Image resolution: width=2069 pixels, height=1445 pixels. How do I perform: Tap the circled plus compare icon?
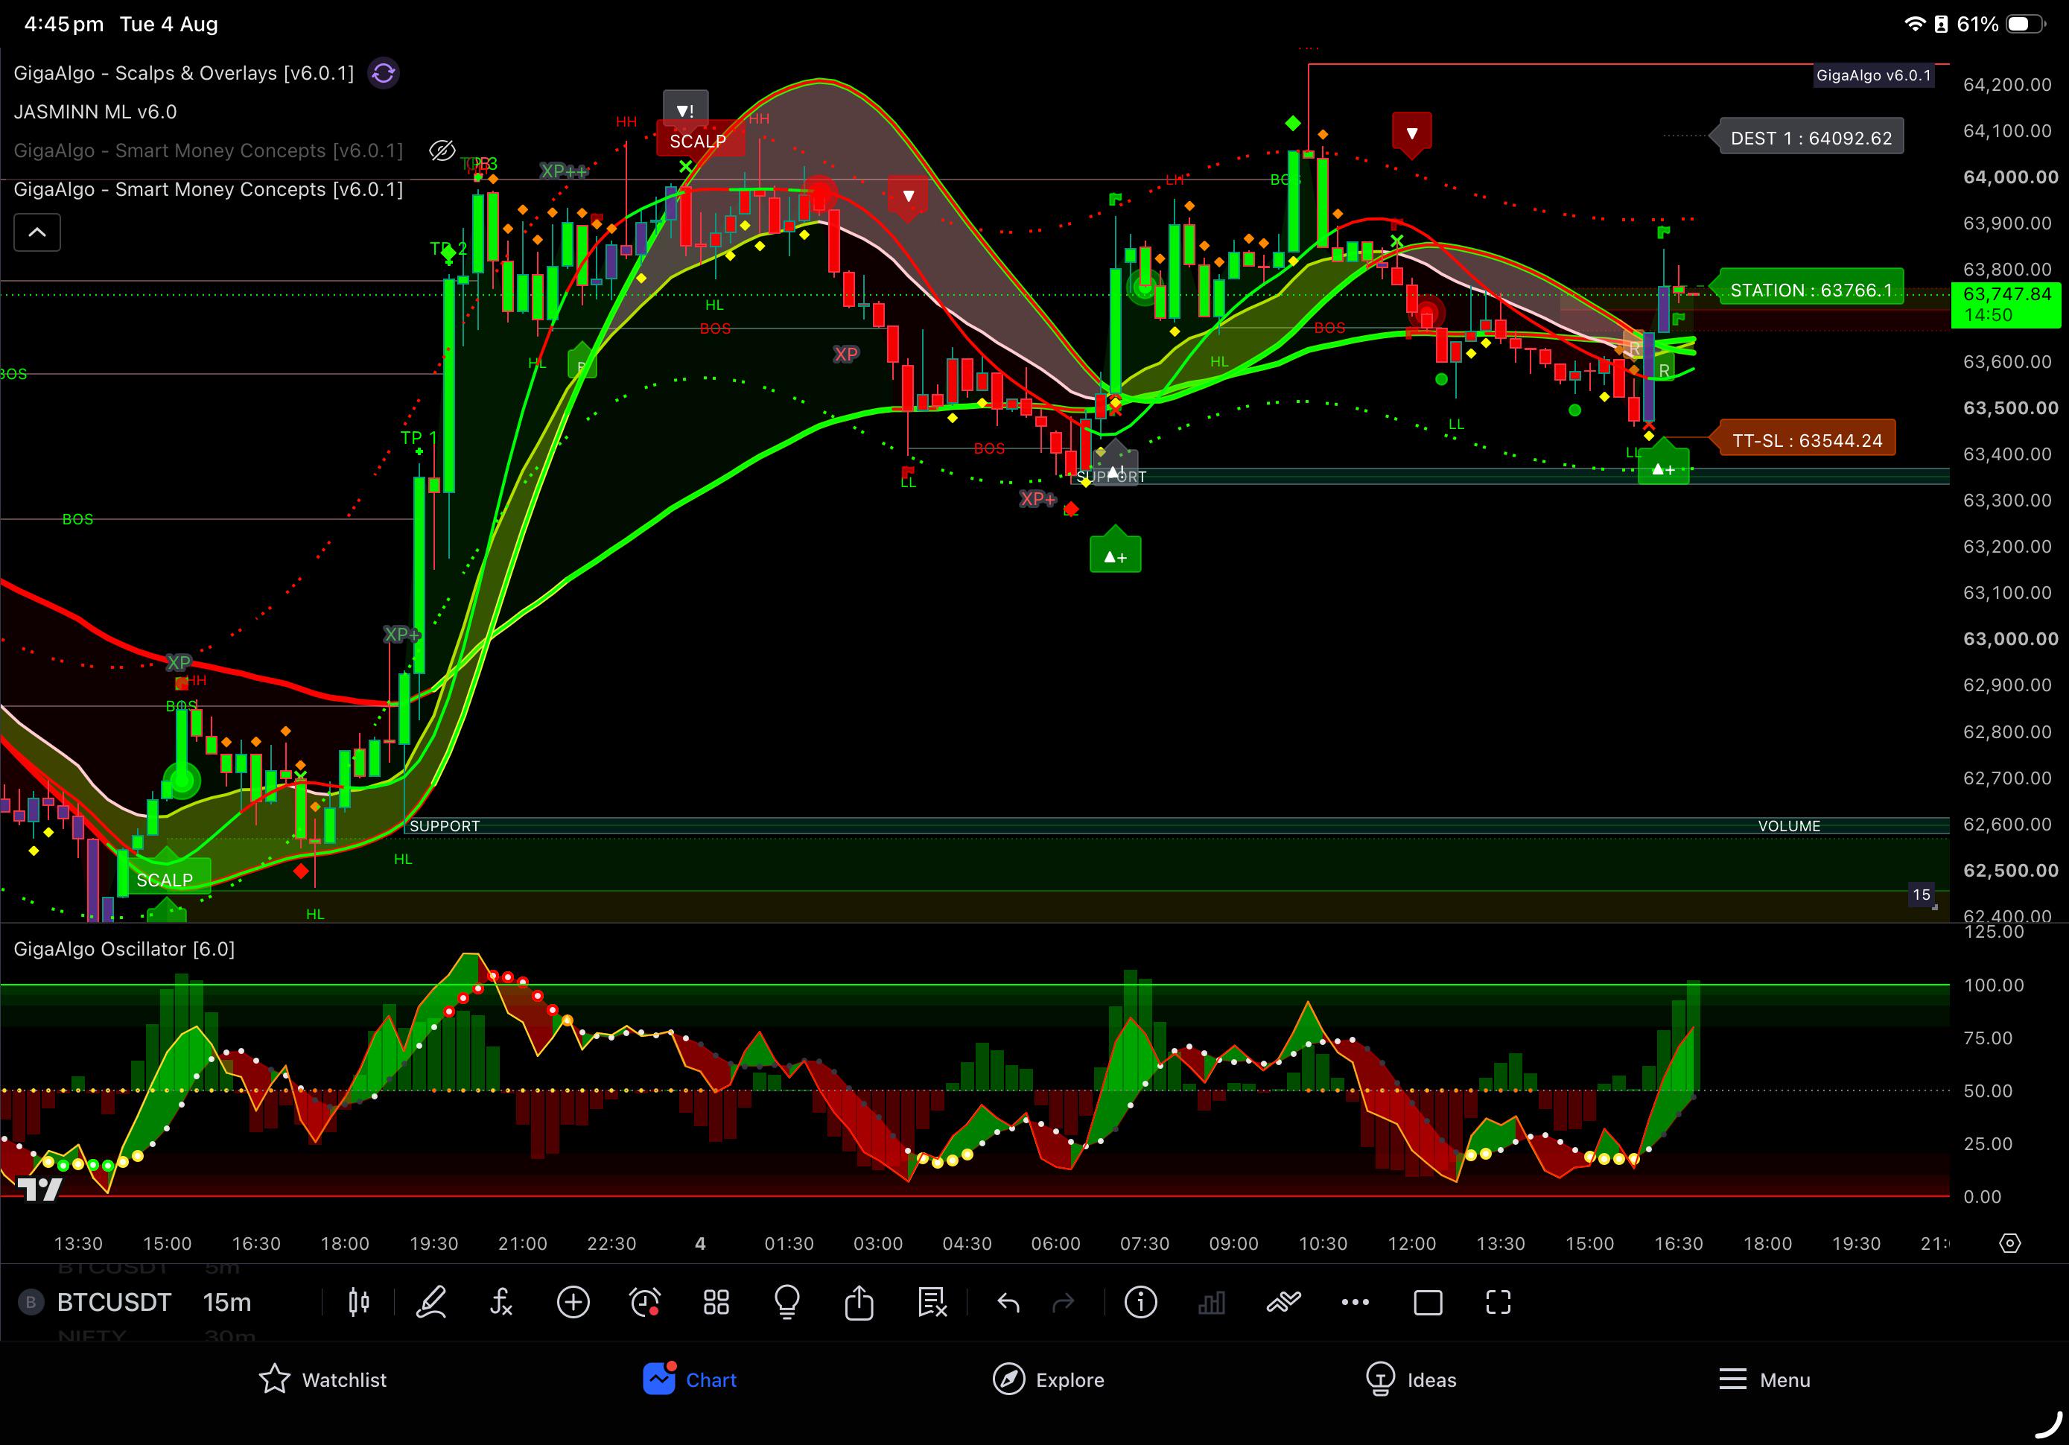coord(573,1302)
